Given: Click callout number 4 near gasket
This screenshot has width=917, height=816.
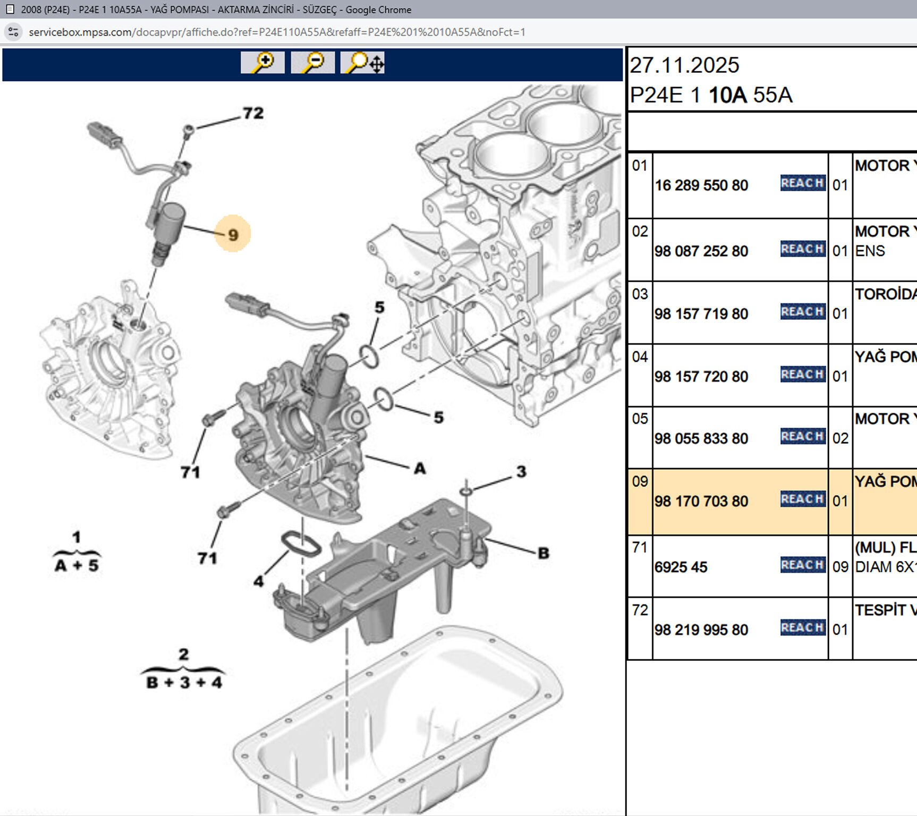Looking at the screenshot, I should 259,582.
